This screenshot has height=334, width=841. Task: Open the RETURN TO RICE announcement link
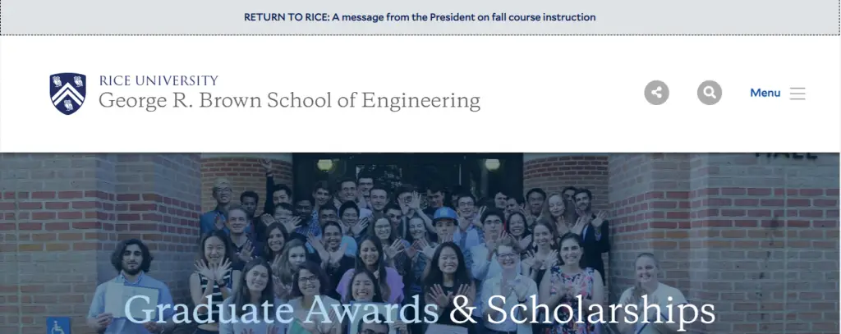[420, 17]
